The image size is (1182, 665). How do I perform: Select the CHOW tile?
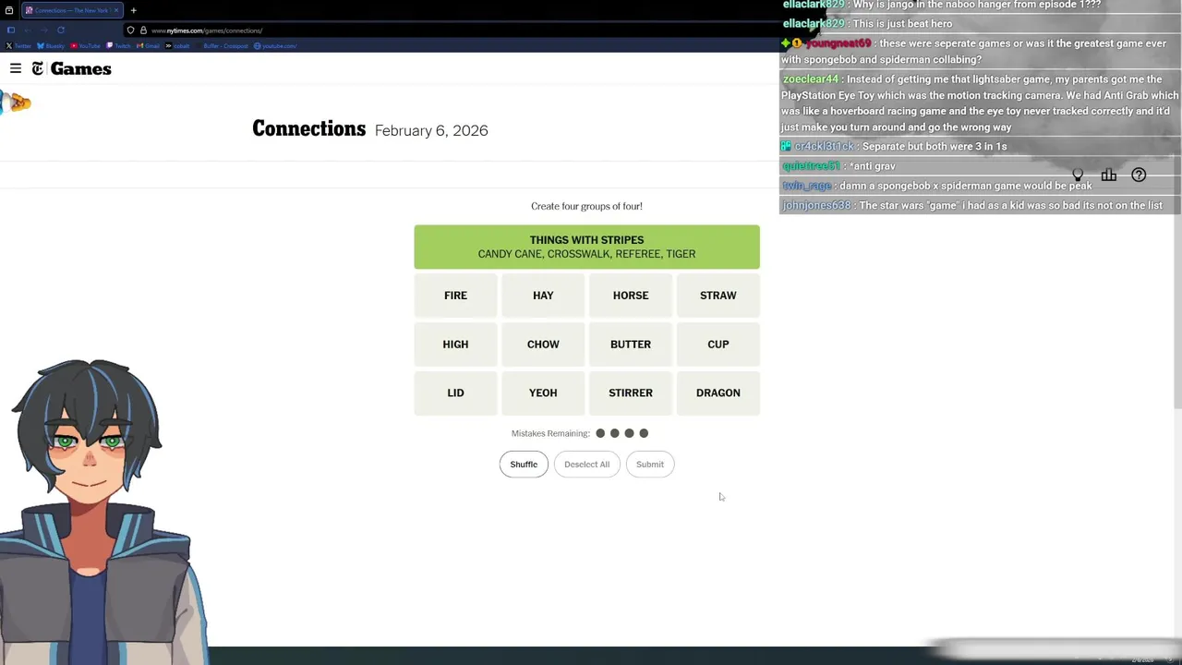pos(543,345)
